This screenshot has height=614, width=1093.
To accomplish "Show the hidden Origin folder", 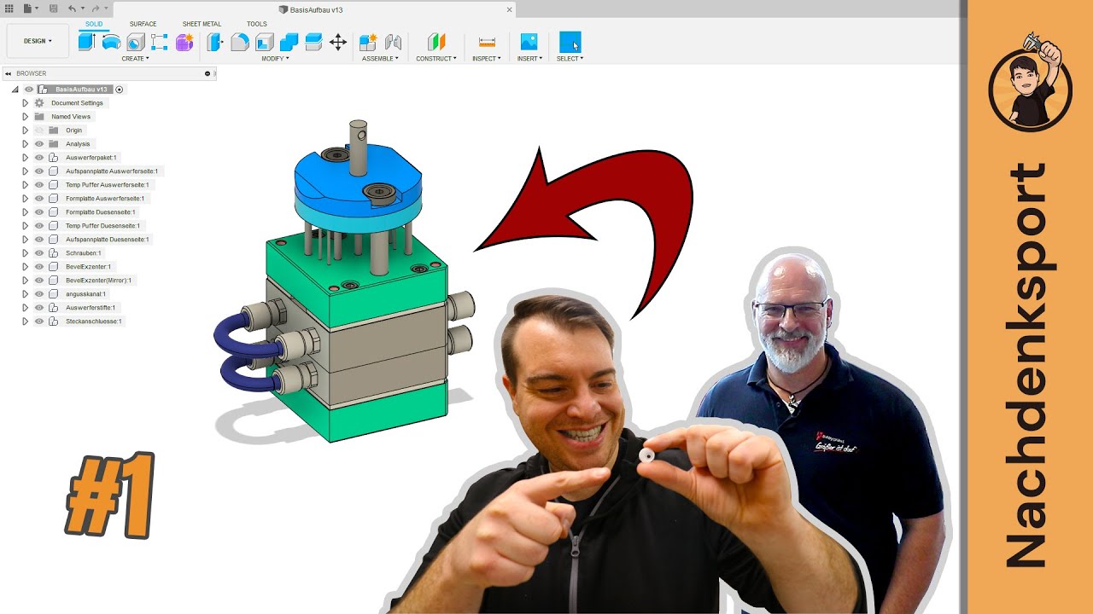I will pos(39,130).
